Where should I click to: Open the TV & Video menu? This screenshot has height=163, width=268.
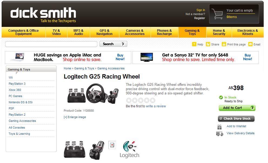pyautogui.click(x=56, y=32)
